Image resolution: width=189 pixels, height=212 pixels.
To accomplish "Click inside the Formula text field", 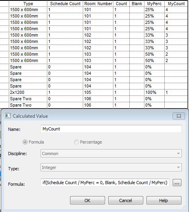I will point(105,183).
